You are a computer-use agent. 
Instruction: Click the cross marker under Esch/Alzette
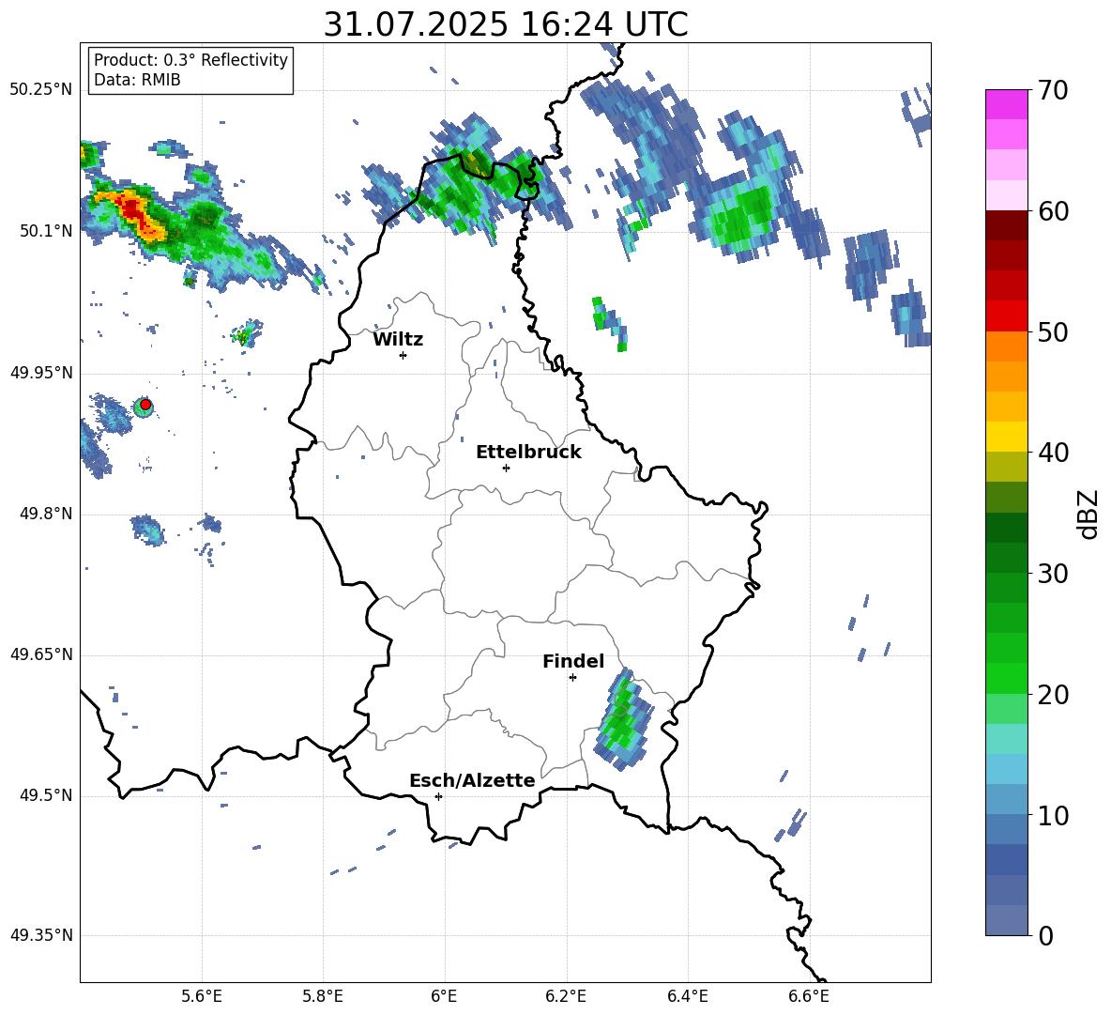[438, 796]
